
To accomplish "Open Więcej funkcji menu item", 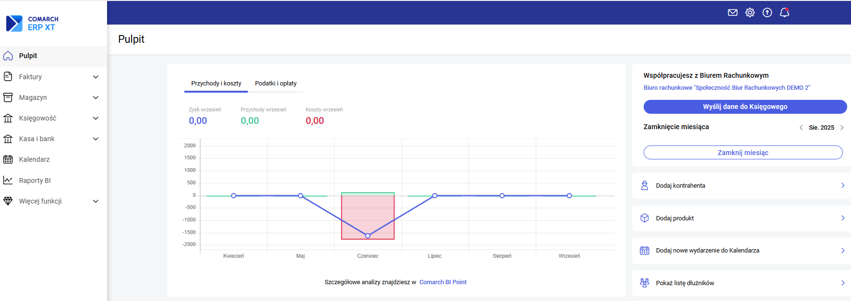I will 53,201.
